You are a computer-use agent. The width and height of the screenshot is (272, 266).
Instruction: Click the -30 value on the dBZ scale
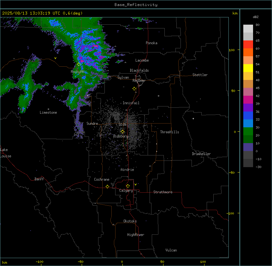pyautogui.click(x=258, y=167)
